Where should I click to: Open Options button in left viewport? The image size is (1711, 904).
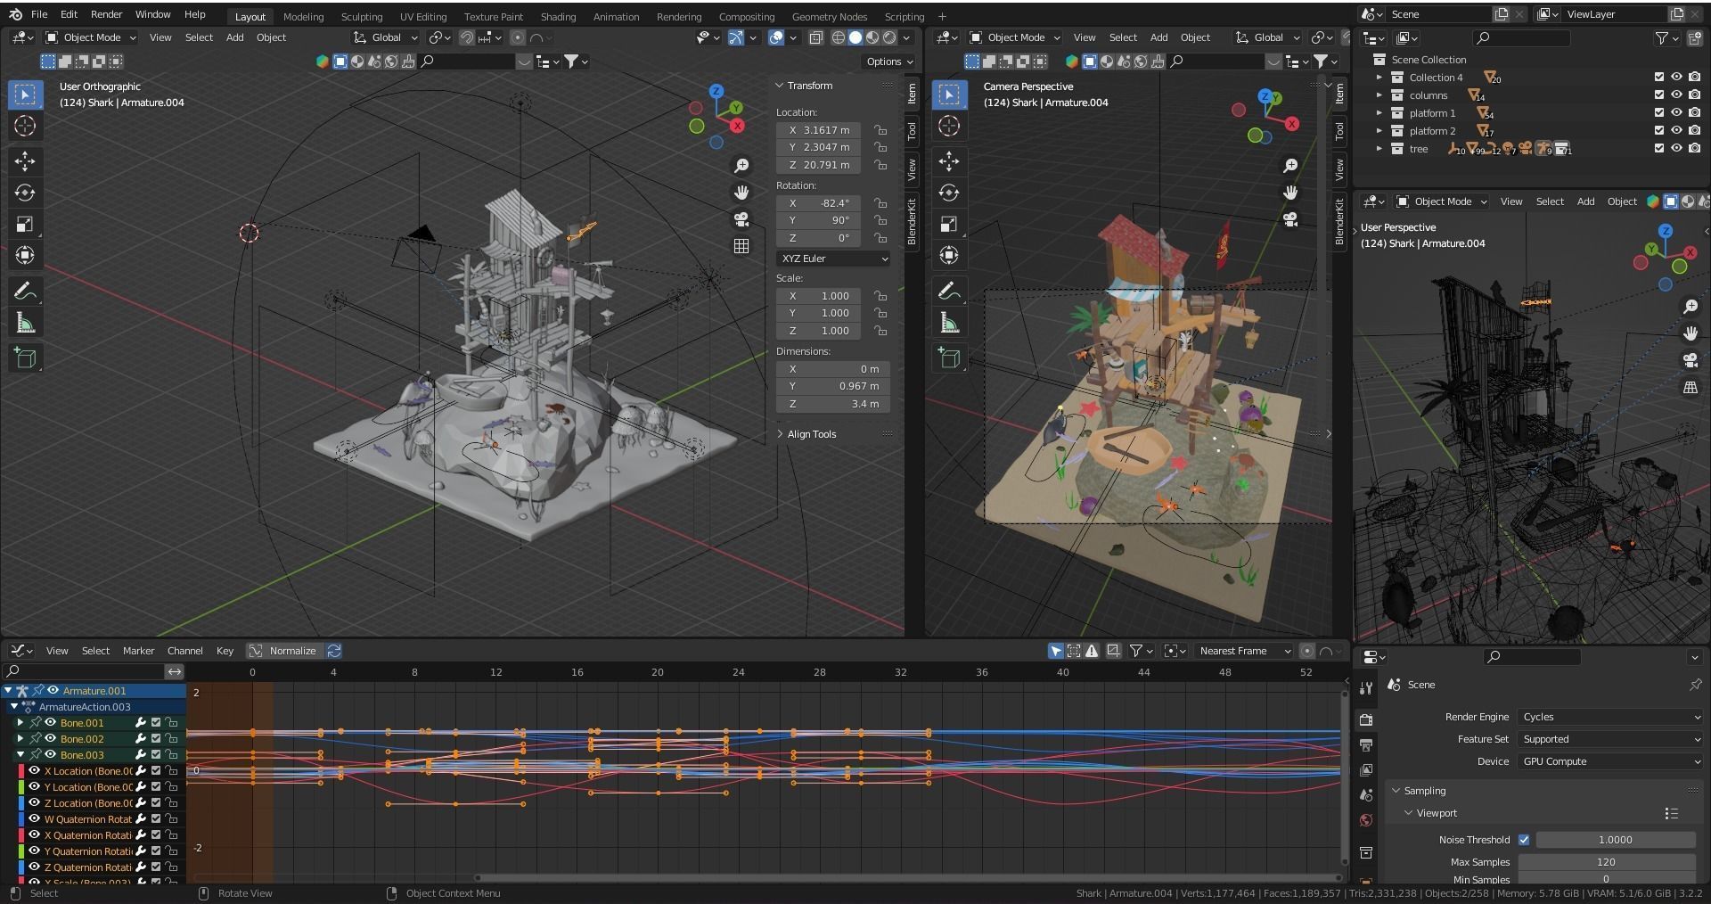pos(889,62)
